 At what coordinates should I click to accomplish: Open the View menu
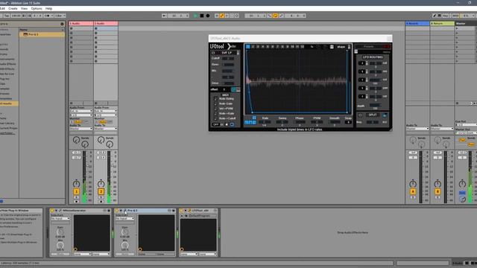click(24, 8)
